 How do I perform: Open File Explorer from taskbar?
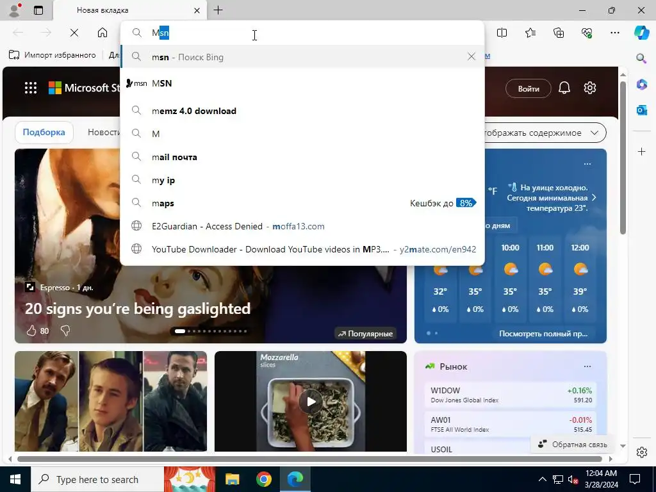[x=232, y=479]
